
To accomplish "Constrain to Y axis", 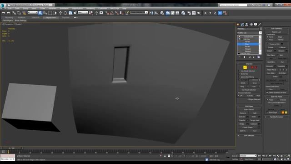I will (x=210, y=13).
